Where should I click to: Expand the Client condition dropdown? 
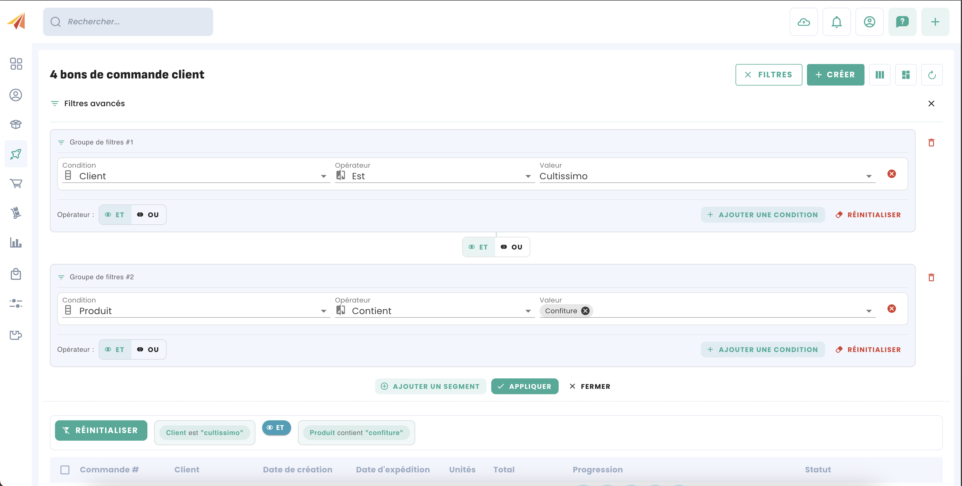click(x=323, y=176)
